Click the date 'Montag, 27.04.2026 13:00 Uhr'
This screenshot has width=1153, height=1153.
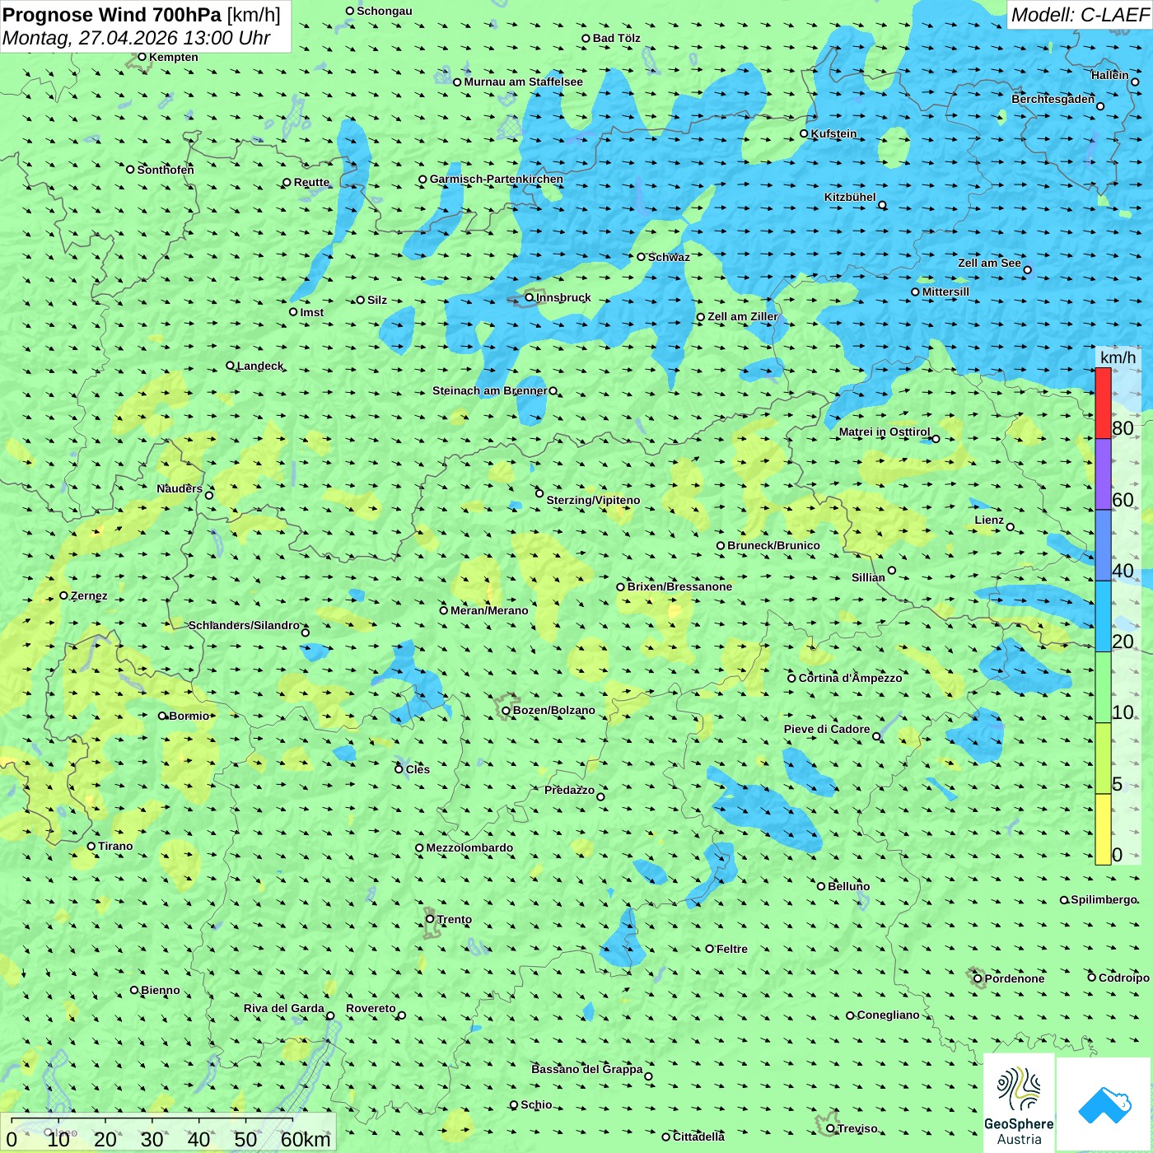136,38
